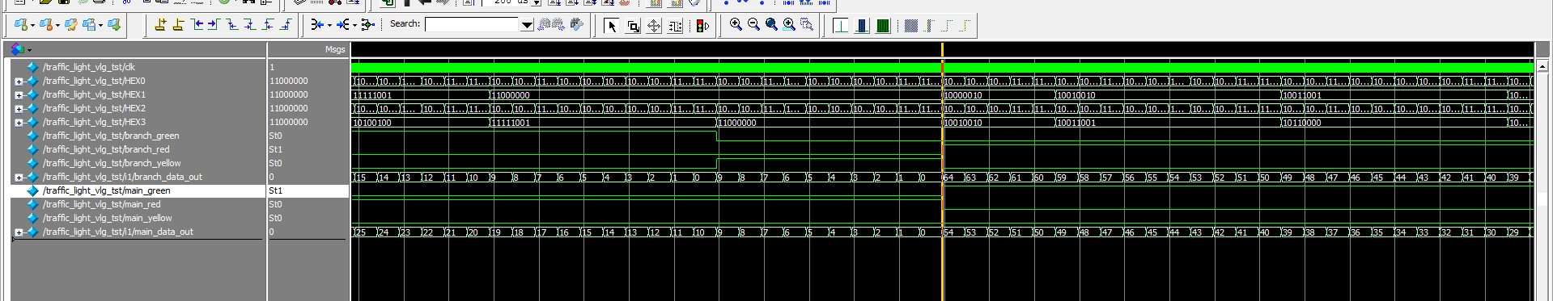Expand the HEX3 signal bus
Screen dimensions: 1553x301
pos(19,123)
